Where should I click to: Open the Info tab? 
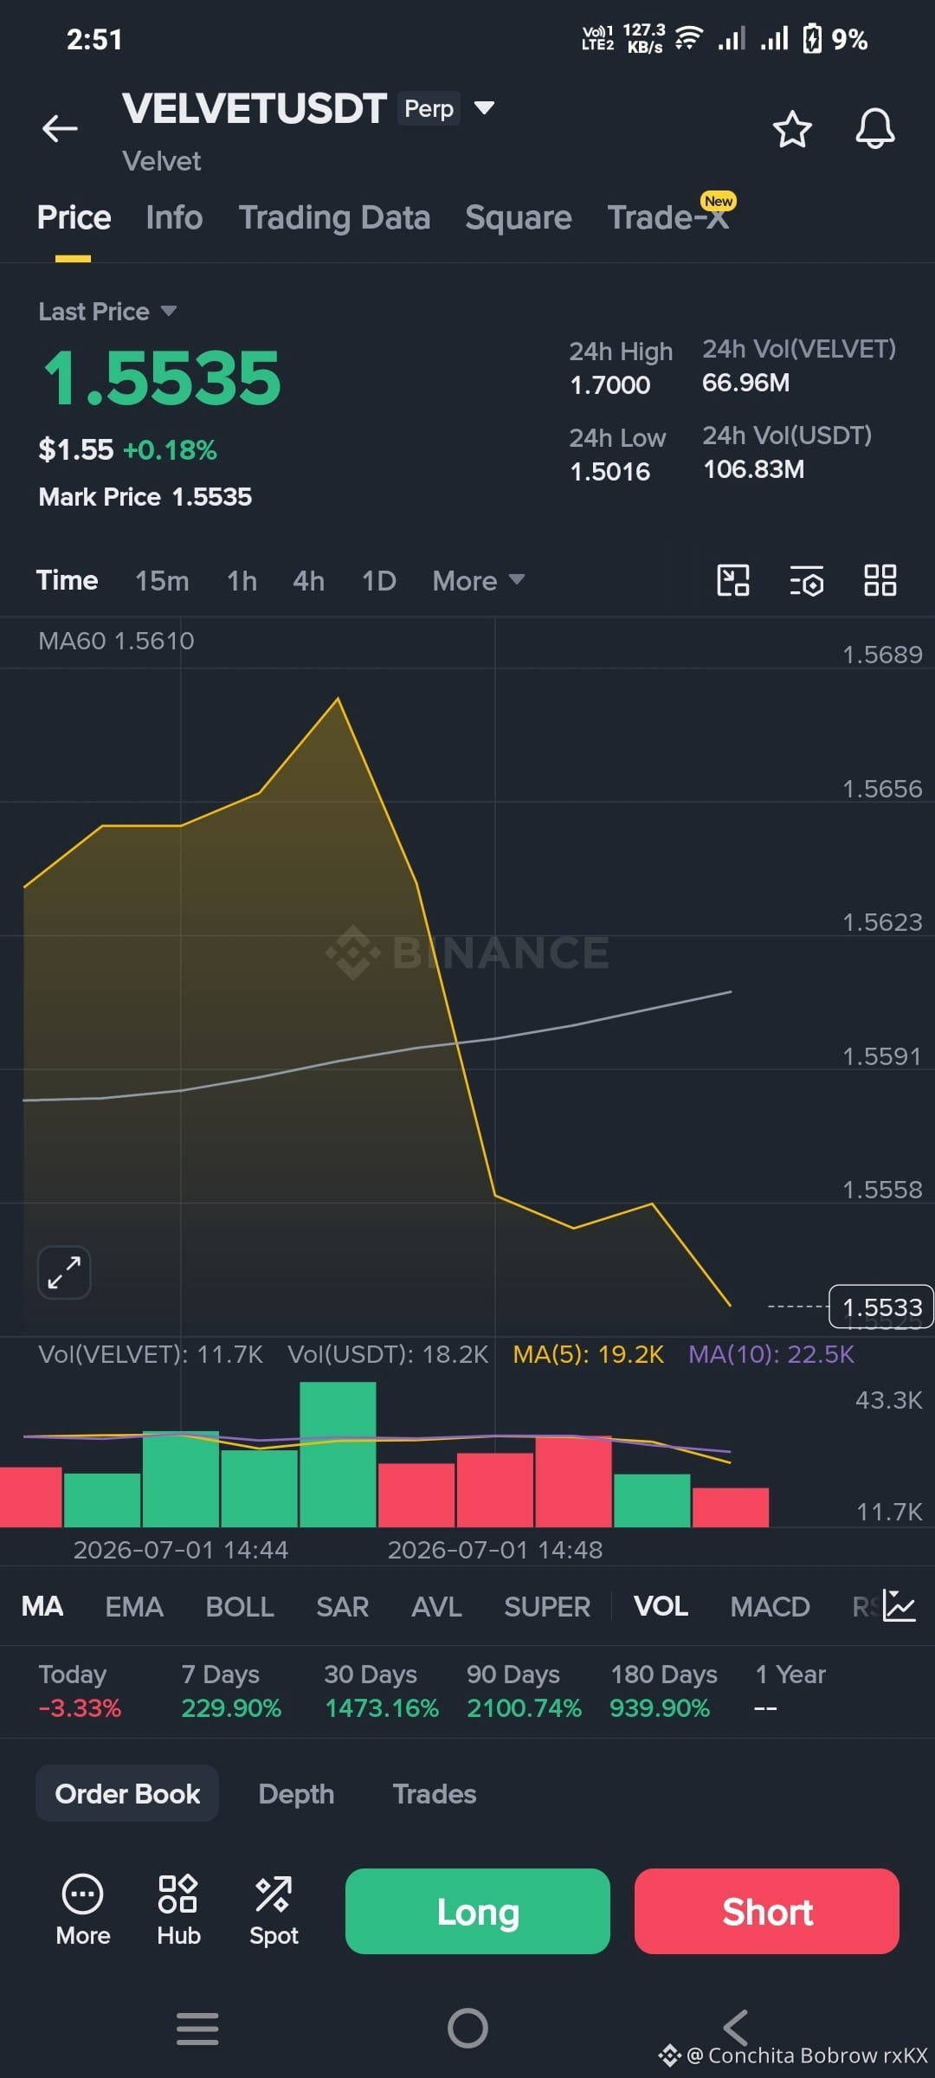(174, 217)
